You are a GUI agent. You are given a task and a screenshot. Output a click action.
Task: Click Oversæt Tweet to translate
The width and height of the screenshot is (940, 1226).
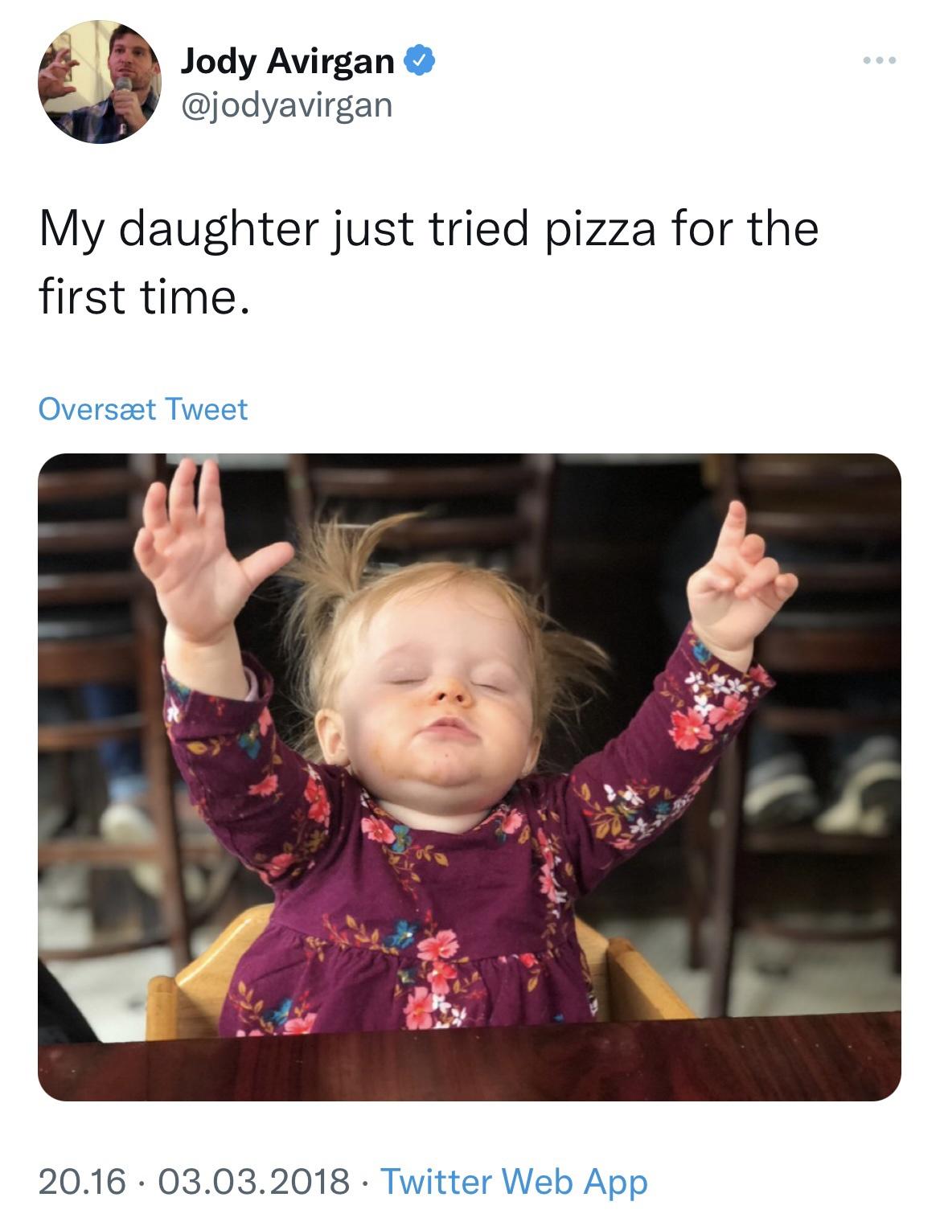pos(143,409)
